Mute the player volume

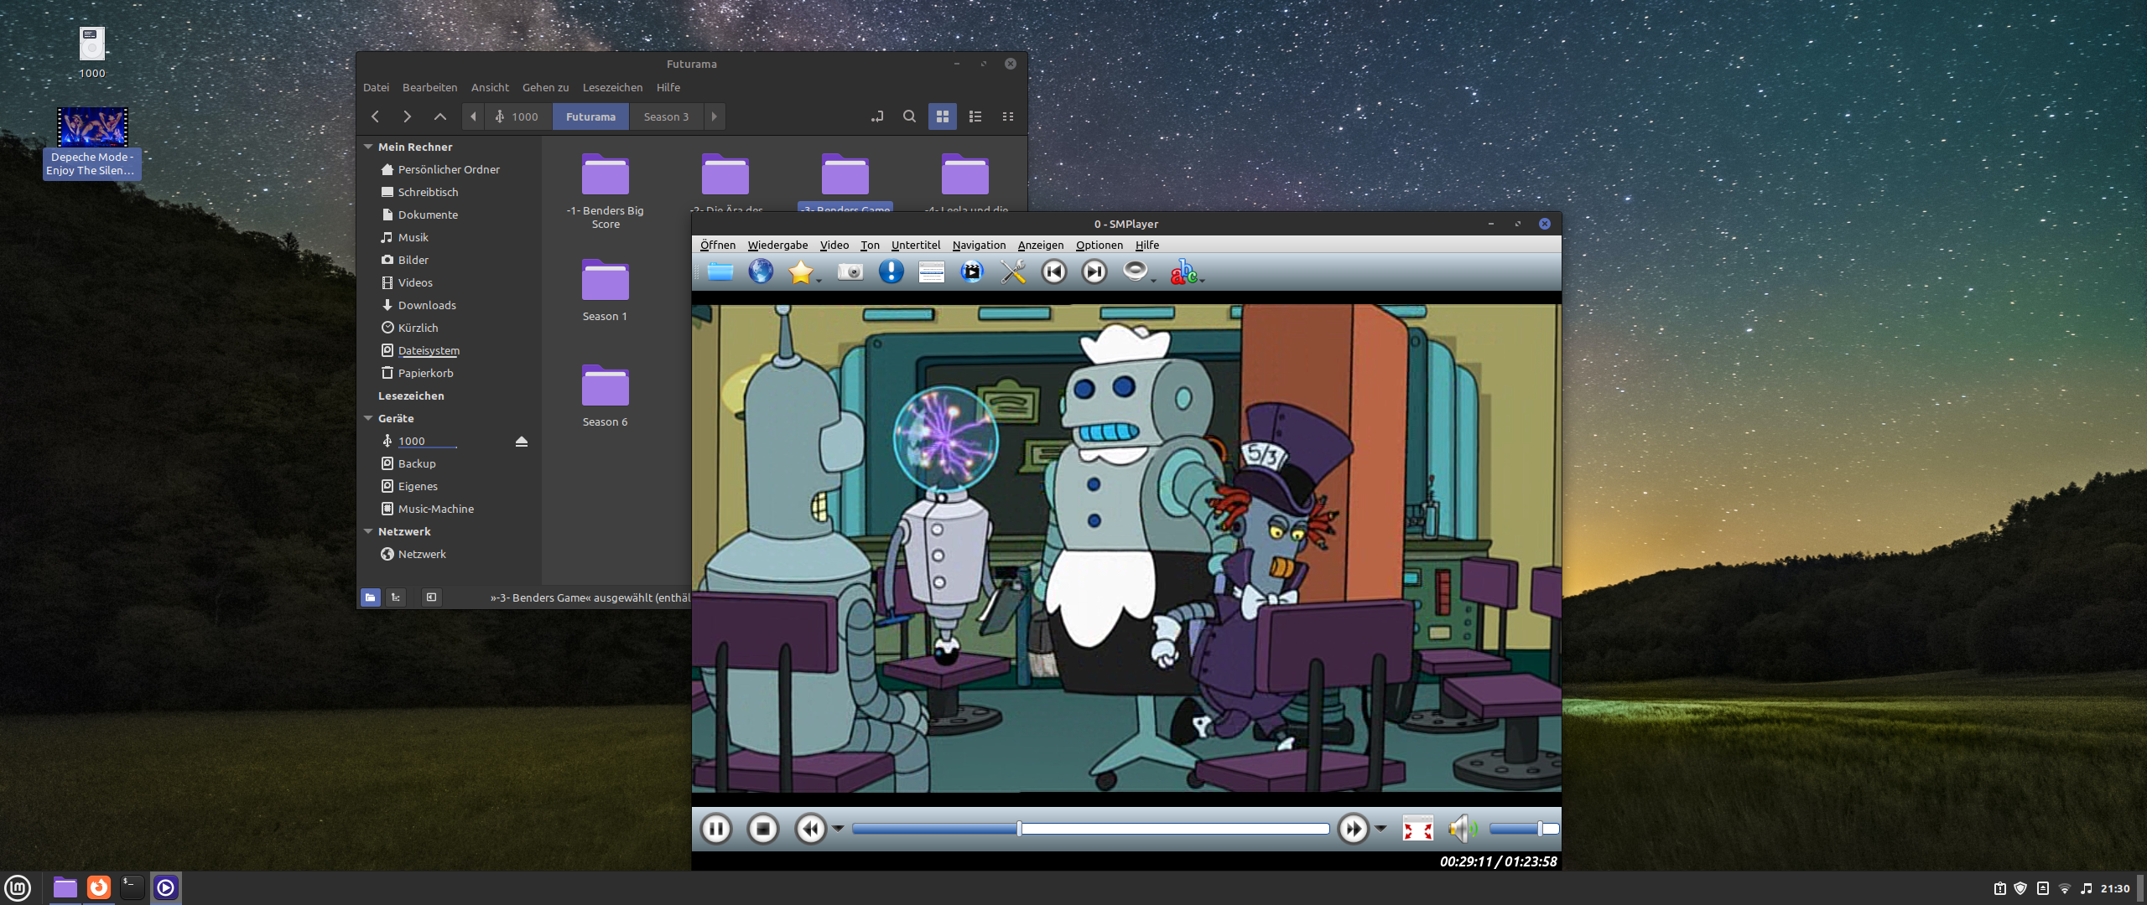click(1460, 829)
